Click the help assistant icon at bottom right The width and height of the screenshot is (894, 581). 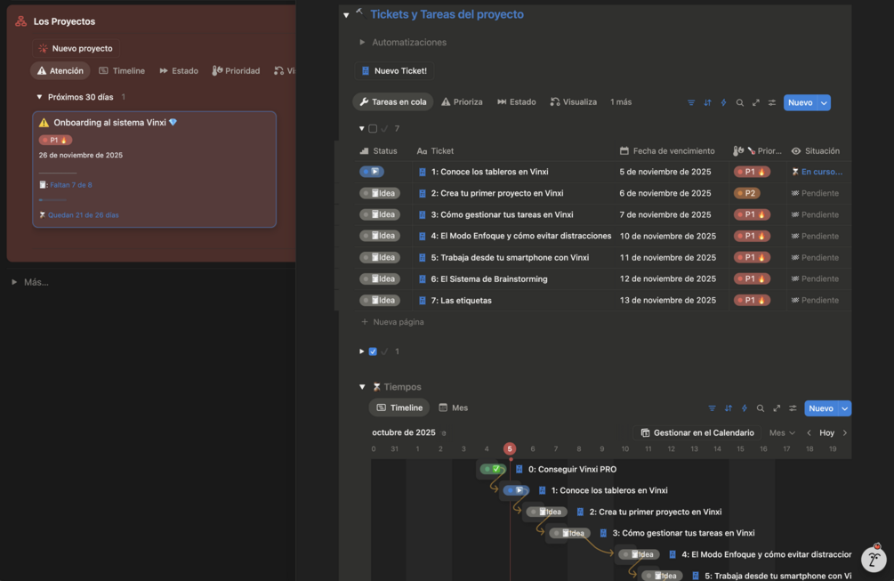coord(874,559)
